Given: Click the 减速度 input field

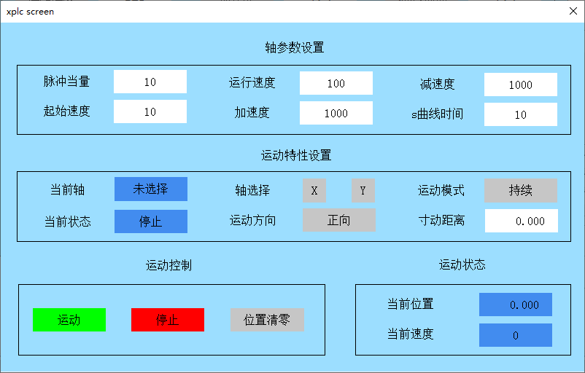Looking at the screenshot, I should point(521,85).
